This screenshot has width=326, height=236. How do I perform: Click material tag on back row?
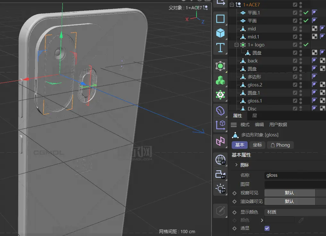click(x=322, y=61)
